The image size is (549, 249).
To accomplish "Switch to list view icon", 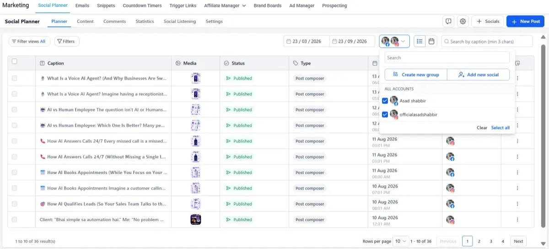I will pyautogui.click(x=420, y=41).
